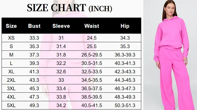The width and height of the screenshot is (197, 110).
Task: Click the S size row label
Action: (11, 47)
